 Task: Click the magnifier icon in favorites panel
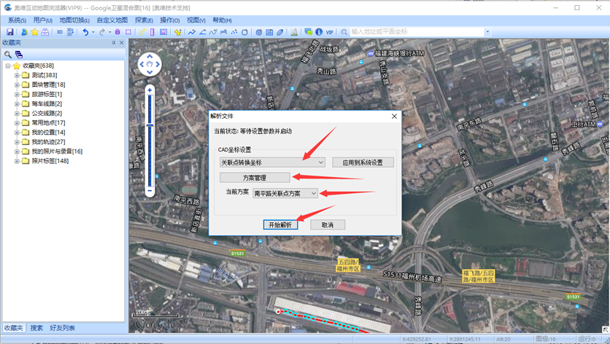pos(8,55)
